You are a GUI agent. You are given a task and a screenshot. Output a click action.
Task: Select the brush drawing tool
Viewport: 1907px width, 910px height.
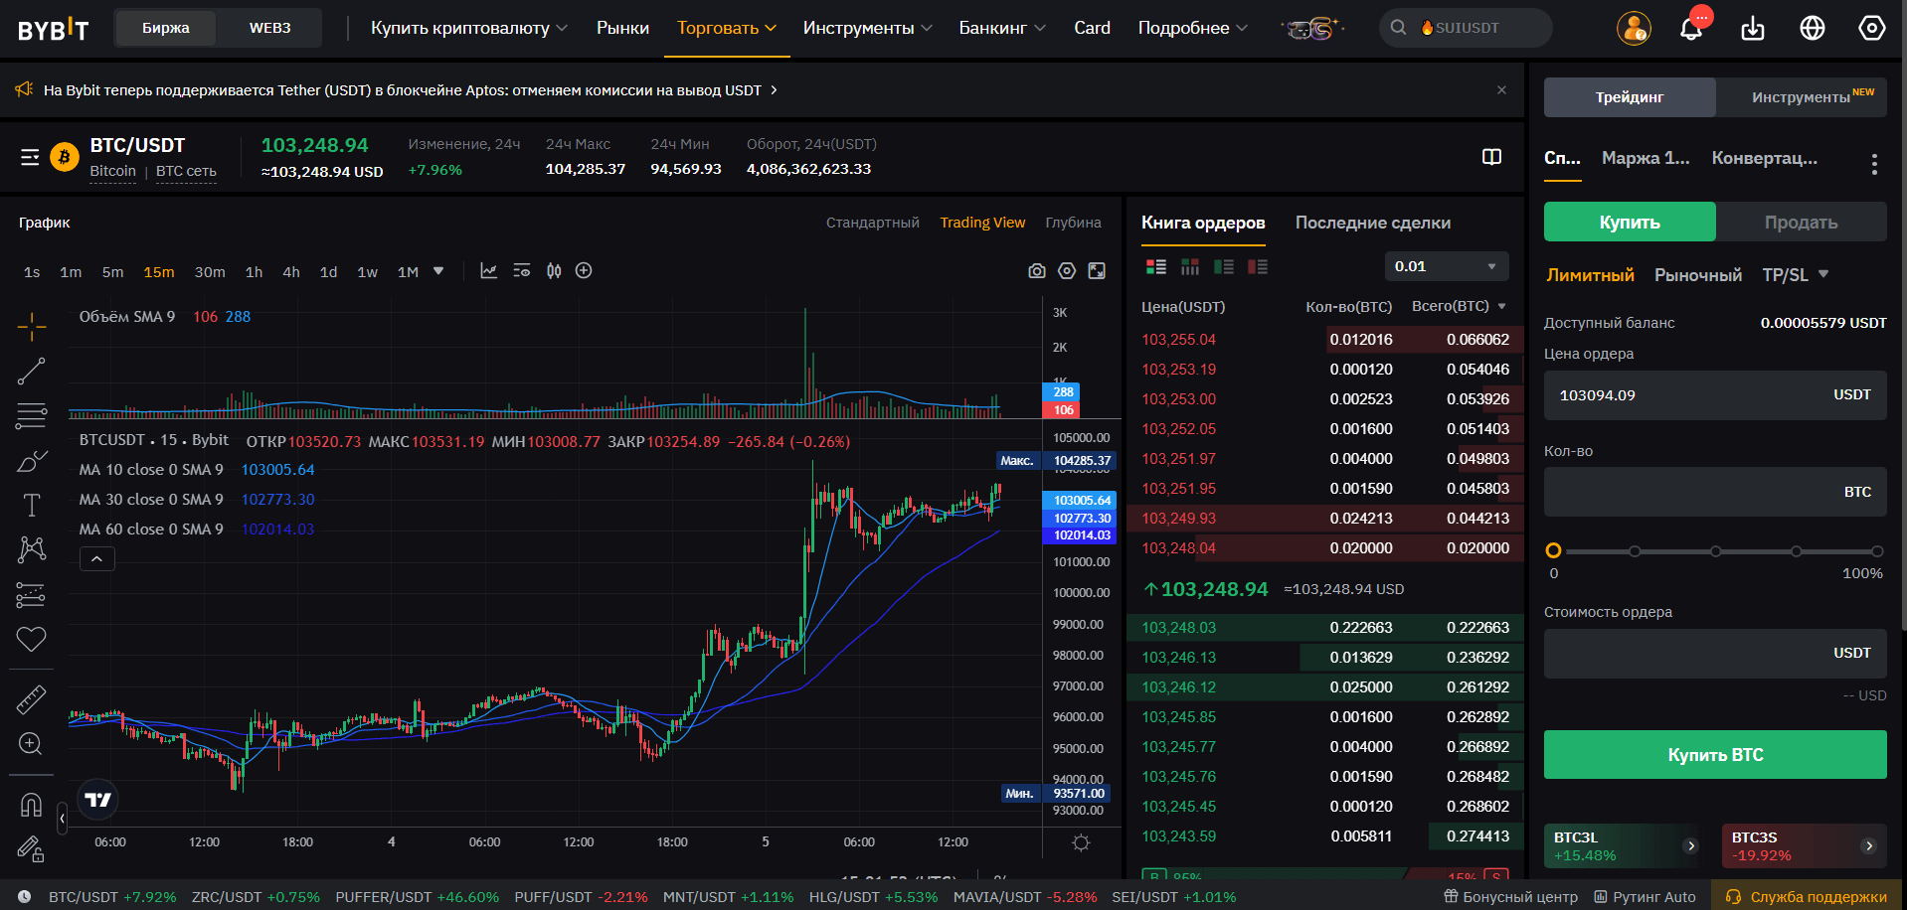[31, 461]
